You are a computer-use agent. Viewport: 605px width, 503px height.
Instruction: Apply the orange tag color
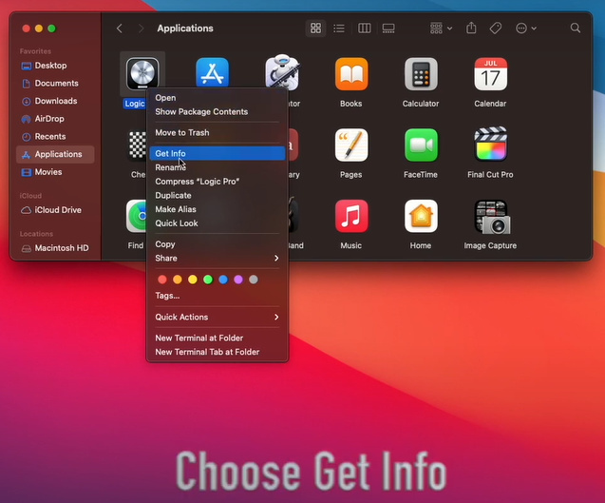(x=178, y=280)
